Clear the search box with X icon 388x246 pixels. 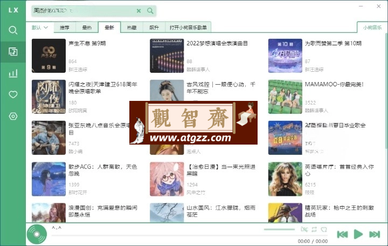click(x=139, y=11)
